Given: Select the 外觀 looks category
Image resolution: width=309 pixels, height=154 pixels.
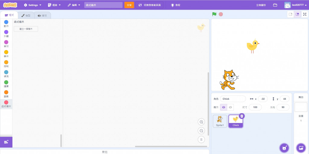Looking at the screenshot, I should [x=6, y=34].
